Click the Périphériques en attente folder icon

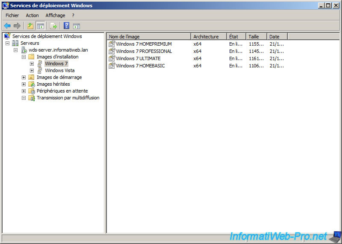pos(32,91)
